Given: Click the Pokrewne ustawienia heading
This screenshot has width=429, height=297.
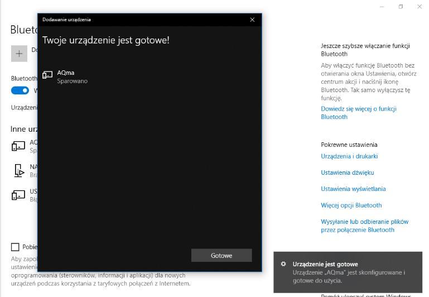Looking at the screenshot, I should click(349, 145).
